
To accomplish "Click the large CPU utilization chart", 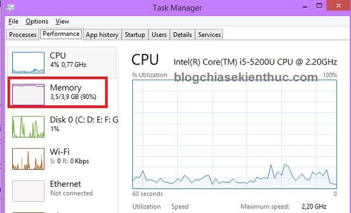I will (235, 134).
